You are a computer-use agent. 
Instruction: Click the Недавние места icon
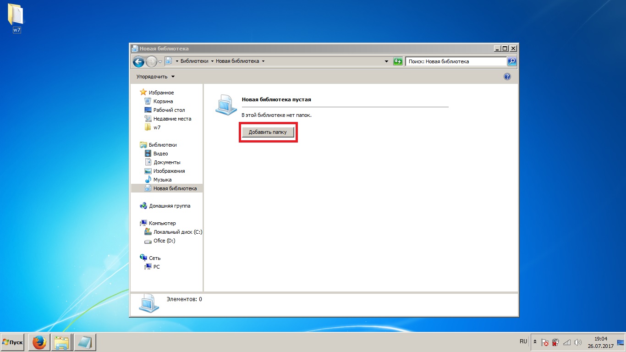(x=148, y=119)
